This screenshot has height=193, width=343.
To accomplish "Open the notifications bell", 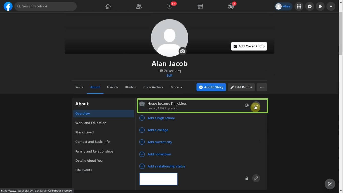I will pyautogui.click(x=320, y=6).
